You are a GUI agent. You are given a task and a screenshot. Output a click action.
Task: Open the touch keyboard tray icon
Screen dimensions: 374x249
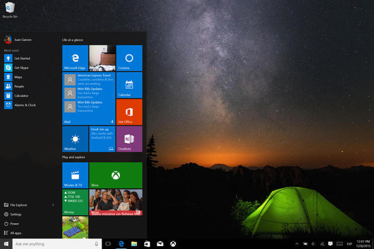click(340, 244)
